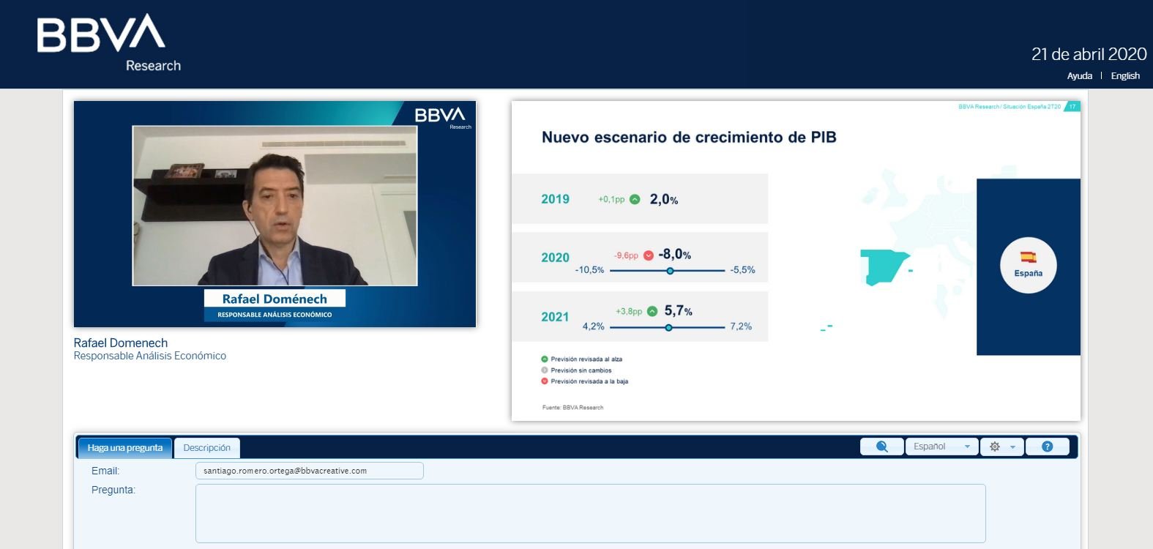Click the Rafael Doménech speaker video
The image size is (1153, 549).
click(x=275, y=206)
